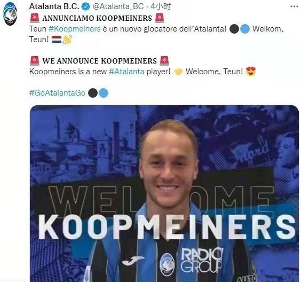Open the Koopmeiners welcome image
301x282 pixels.
point(164,194)
